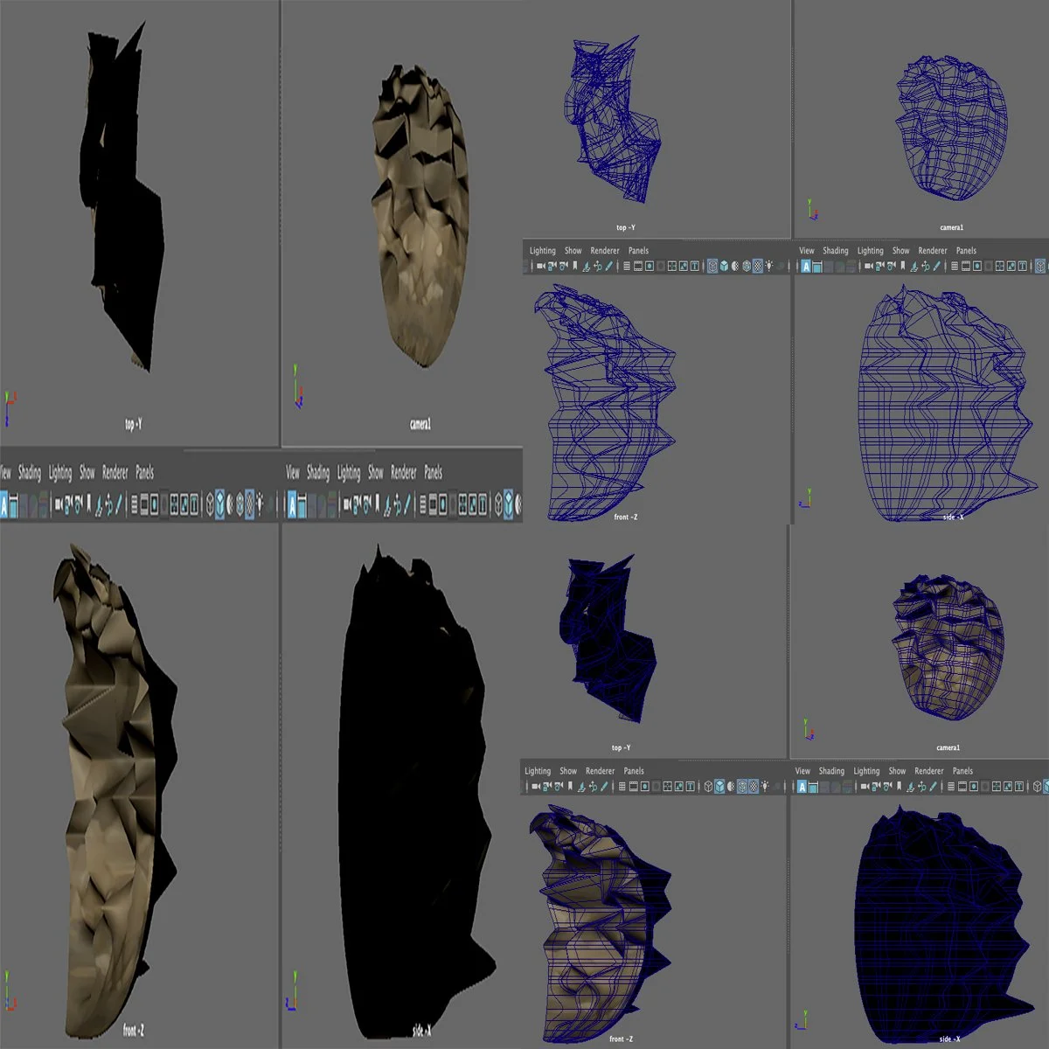This screenshot has width=1049, height=1049.
Task: Open Panels menu above large shaded front -Z panel
Action: [x=145, y=473]
